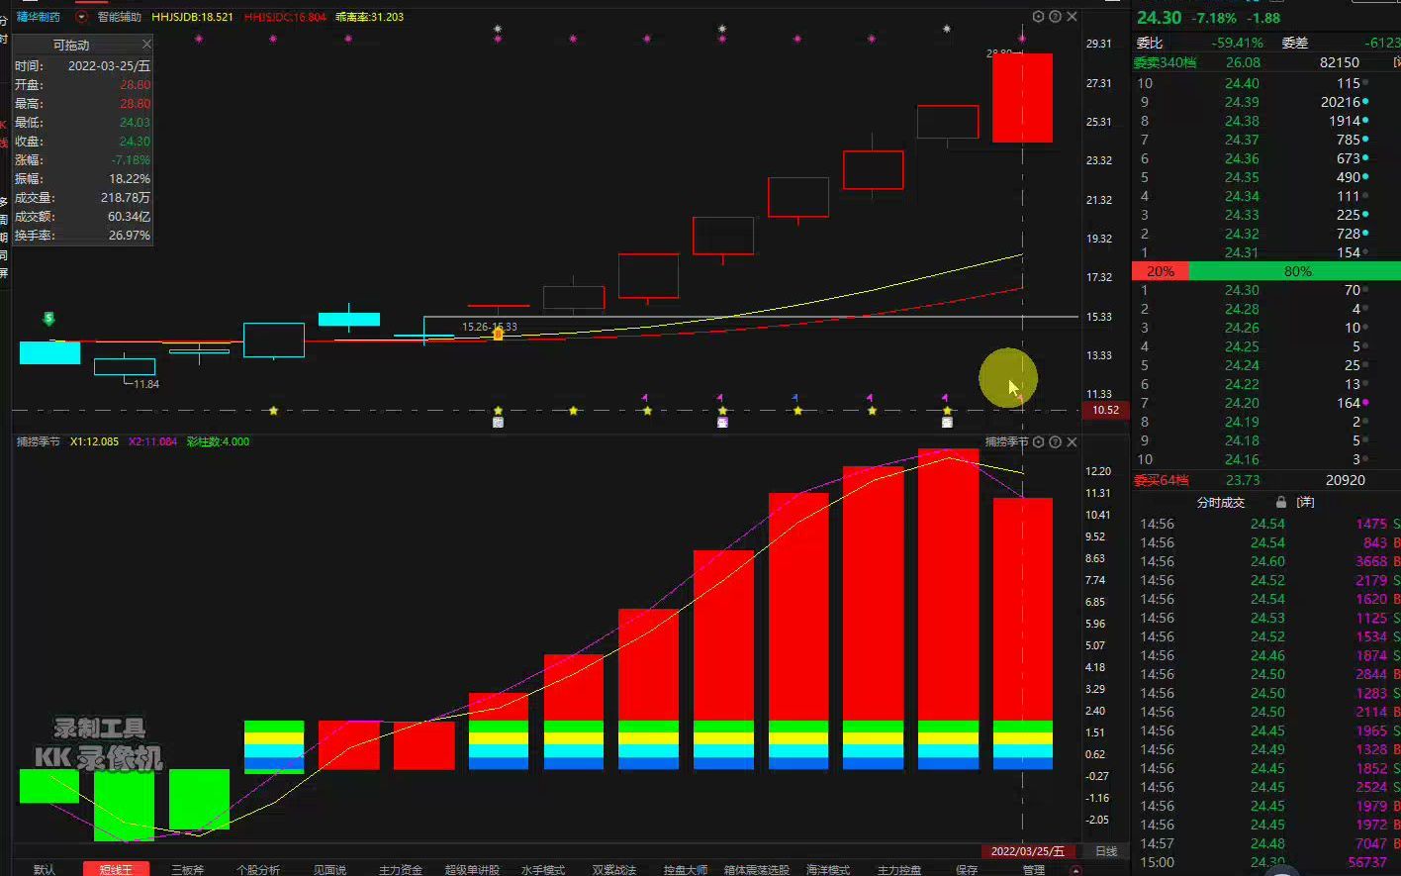1401x876 pixels.
Task: Click the 委买64档 label
Action: (x=1162, y=480)
